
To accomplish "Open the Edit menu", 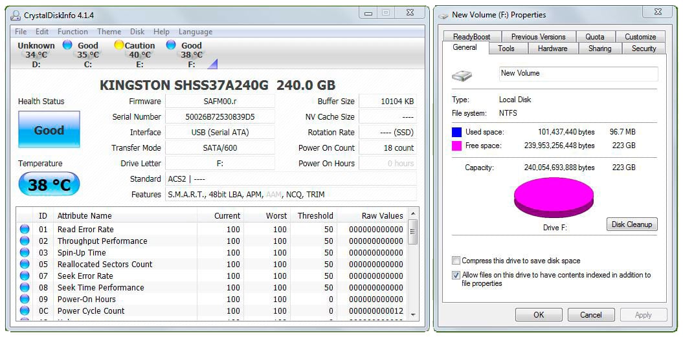I will (42, 32).
